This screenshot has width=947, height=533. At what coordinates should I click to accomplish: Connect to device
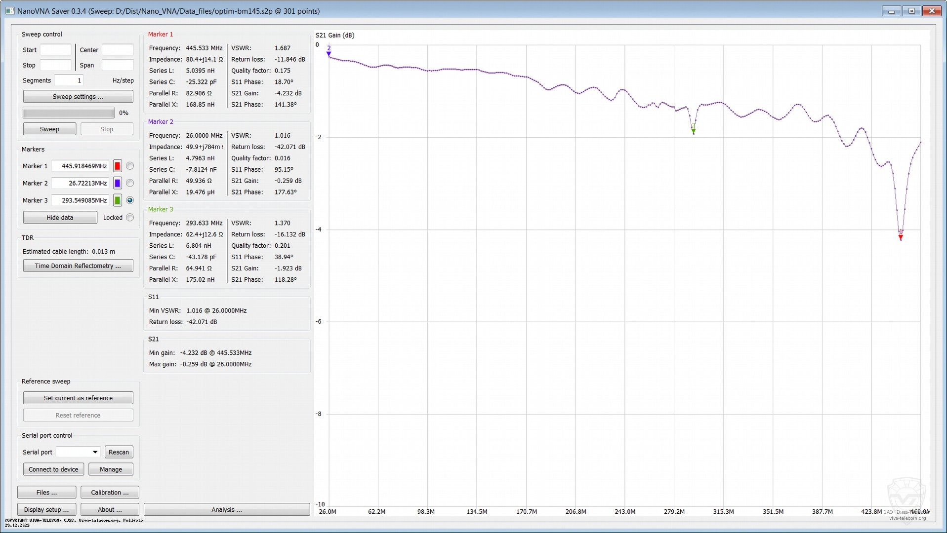click(53, 469)
